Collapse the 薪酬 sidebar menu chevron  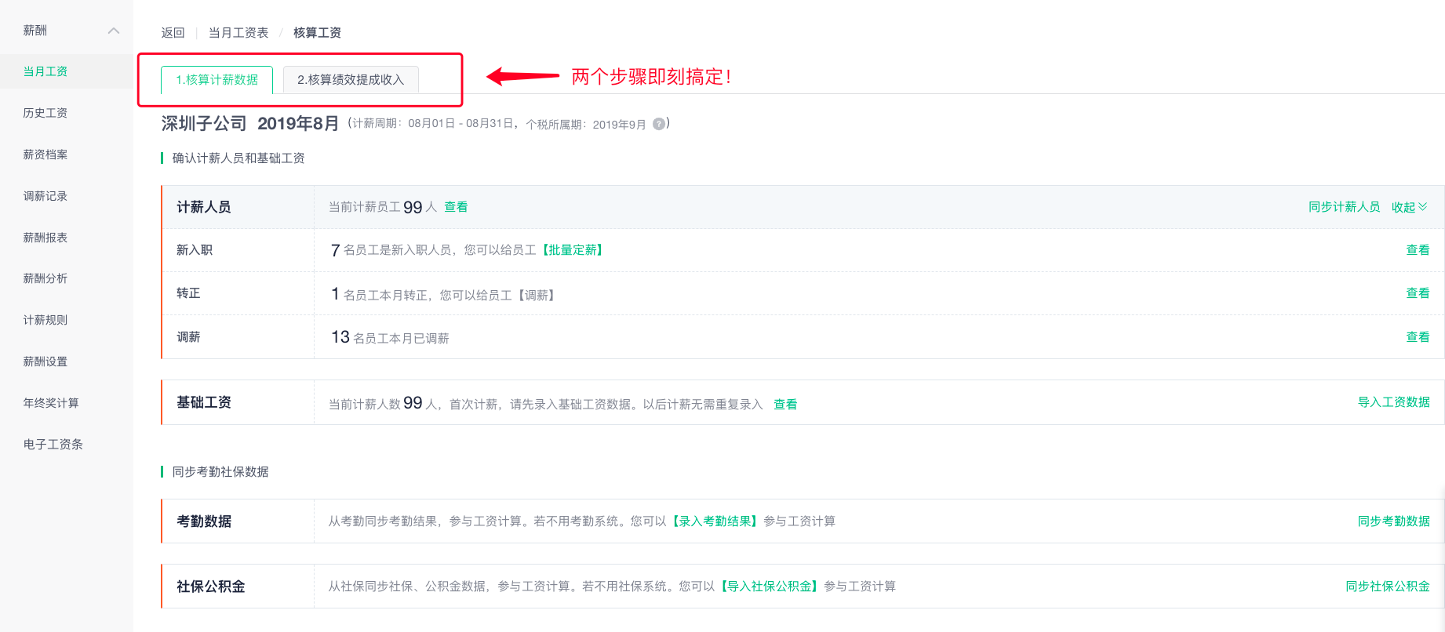pos(114,31)
